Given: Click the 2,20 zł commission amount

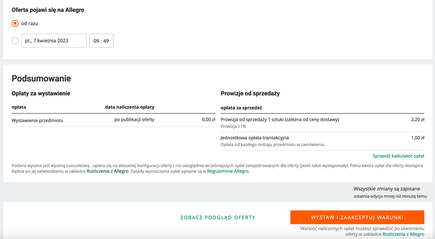Looking at the screenshot, I should [417, 119].
